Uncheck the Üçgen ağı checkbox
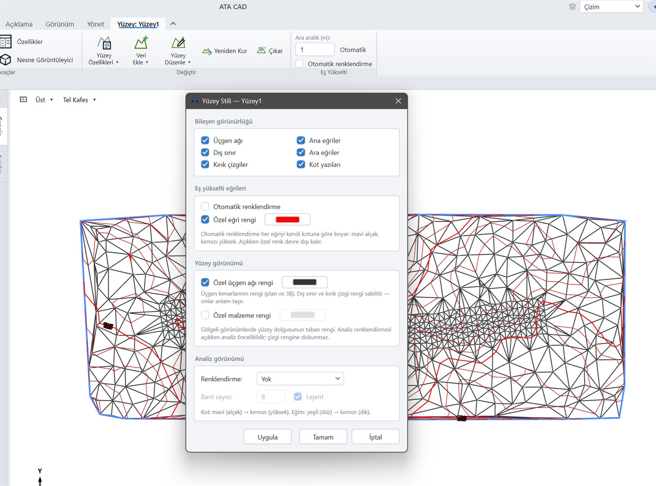 point(205,140)
